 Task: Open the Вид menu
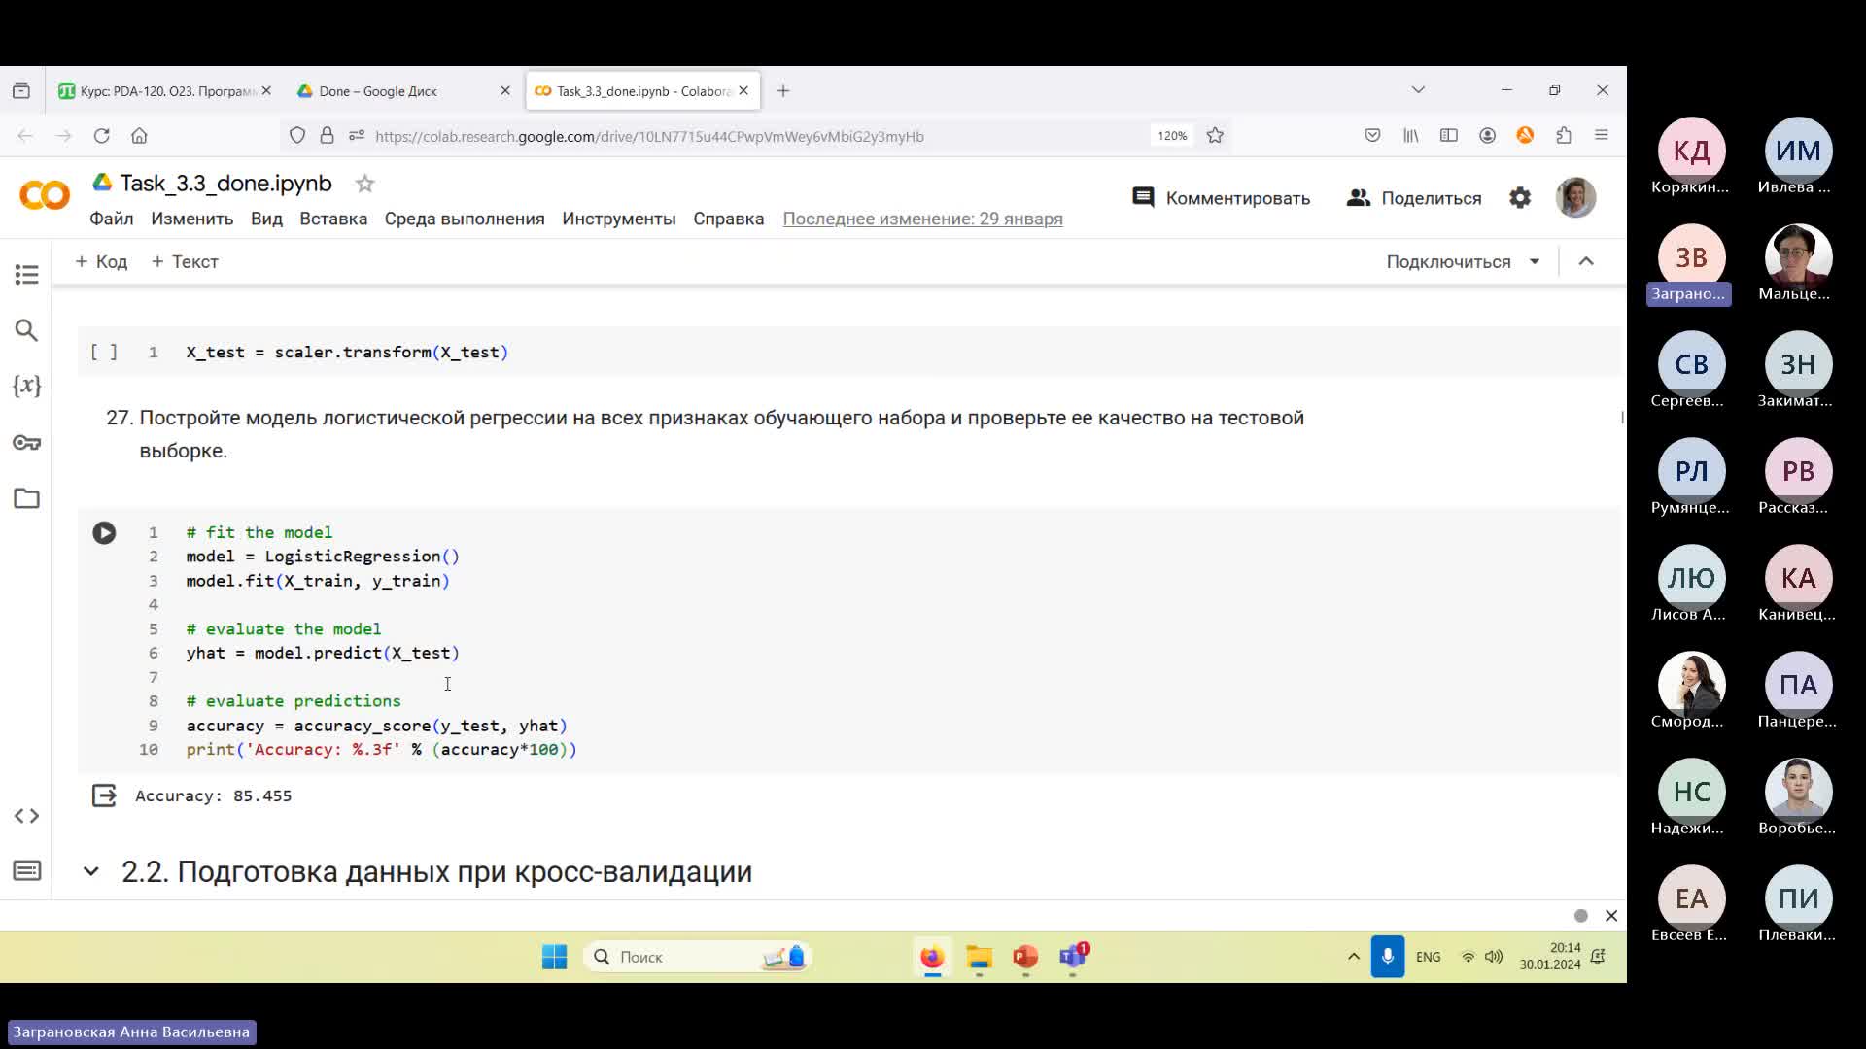point(266,220)
